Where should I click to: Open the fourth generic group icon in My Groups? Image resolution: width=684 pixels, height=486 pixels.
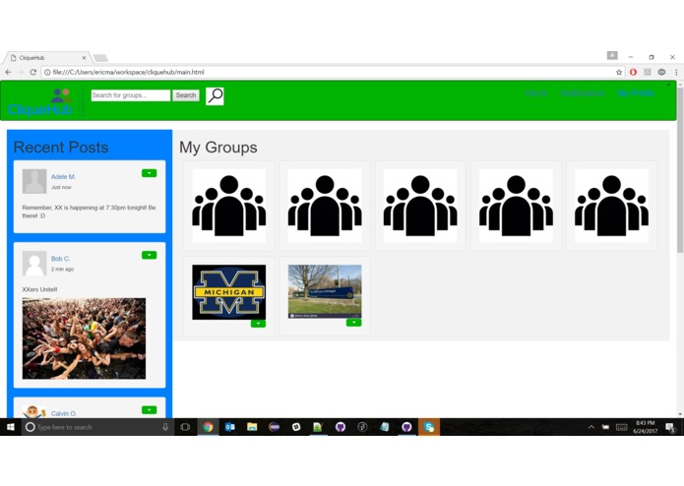click(x=516, y=206)
